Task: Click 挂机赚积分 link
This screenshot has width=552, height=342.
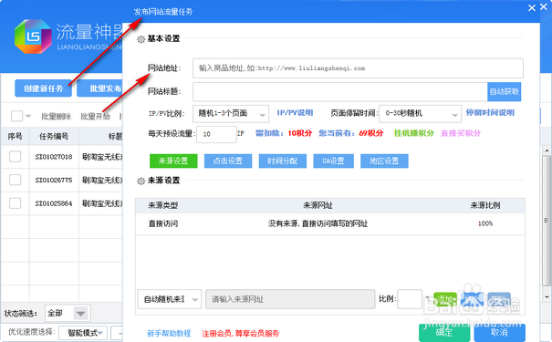Action: [x=413, y=133]
